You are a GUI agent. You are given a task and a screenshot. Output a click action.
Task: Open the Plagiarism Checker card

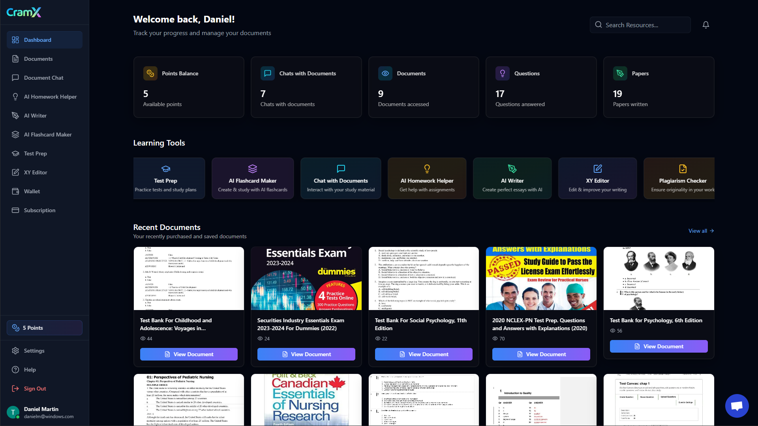coord(683,178)
